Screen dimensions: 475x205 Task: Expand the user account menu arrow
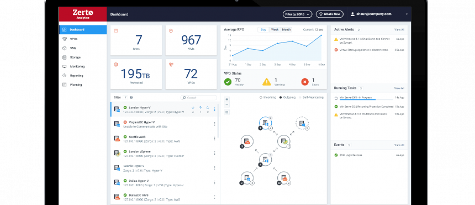click(407, 14)
